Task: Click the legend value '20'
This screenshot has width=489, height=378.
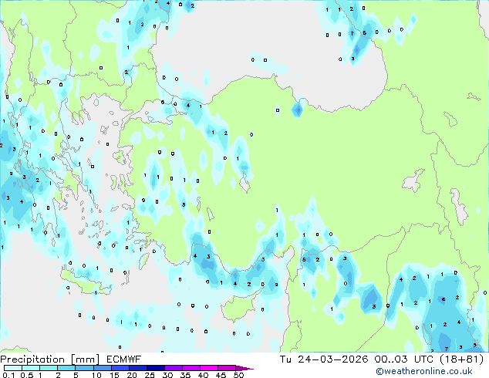Action: (132, 375)
